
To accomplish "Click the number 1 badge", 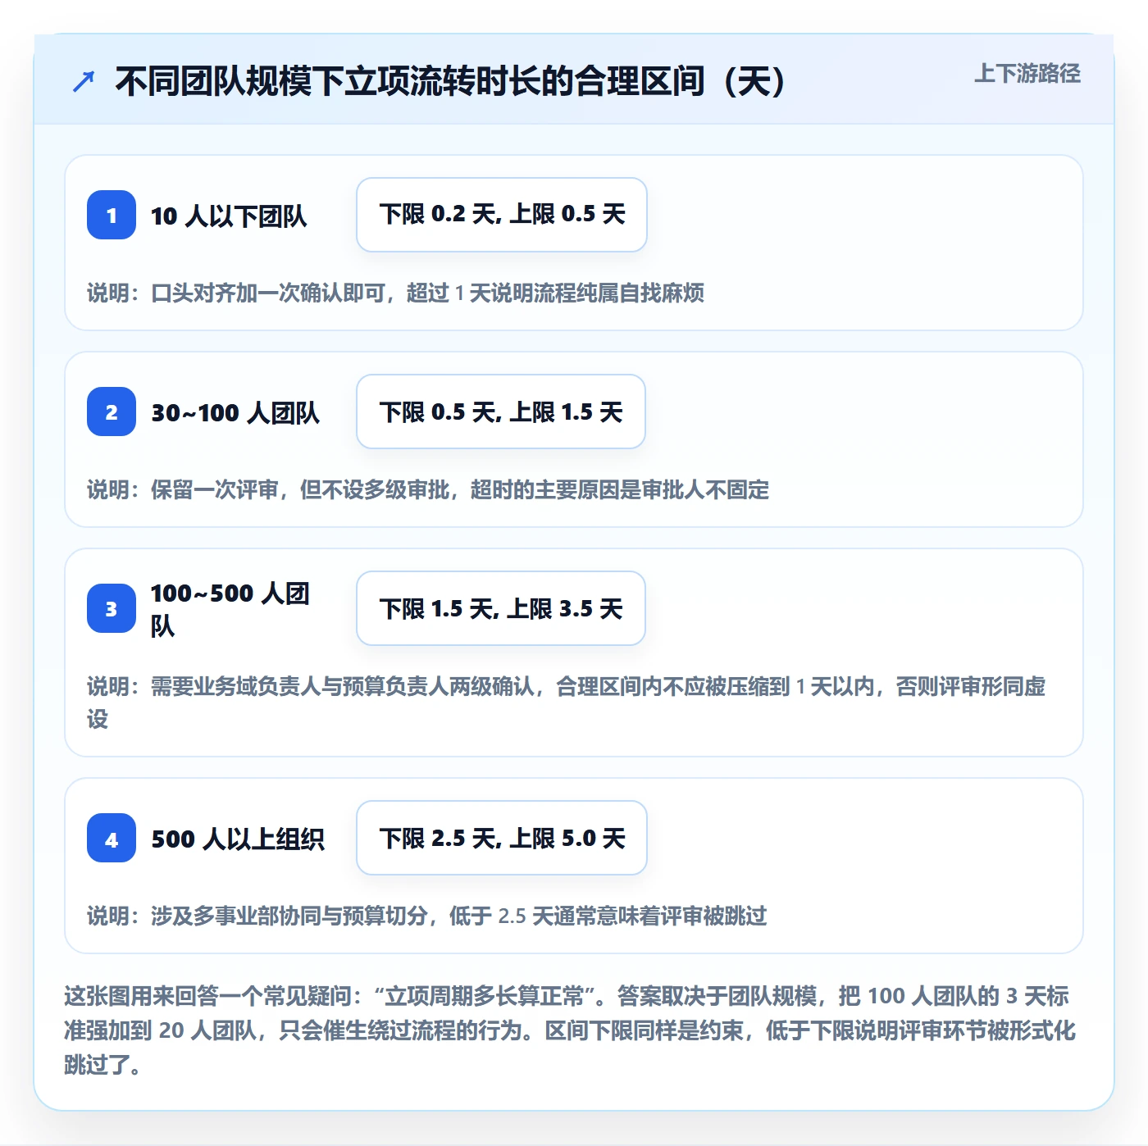I will pyautogui.click(x=112, y=215).
